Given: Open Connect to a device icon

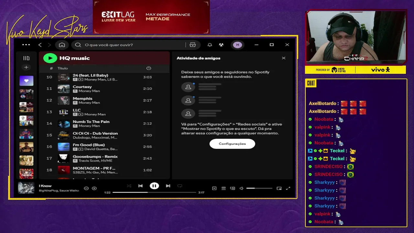Looking at the screenshot, I should point(233,188).
